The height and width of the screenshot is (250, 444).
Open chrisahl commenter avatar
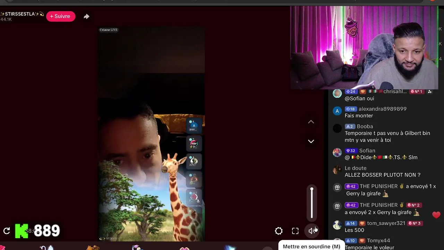[337, 93]
